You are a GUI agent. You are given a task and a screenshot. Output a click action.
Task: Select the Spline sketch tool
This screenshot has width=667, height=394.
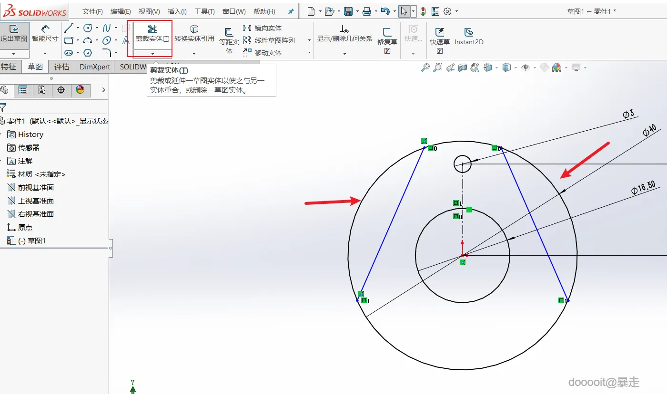click(x=107, y=28)
